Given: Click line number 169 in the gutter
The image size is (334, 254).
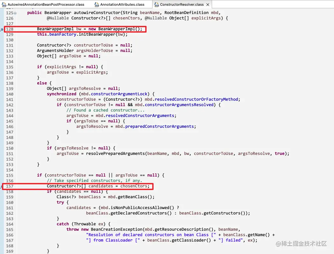Looking at the screenshot, I should pos(10,251).
